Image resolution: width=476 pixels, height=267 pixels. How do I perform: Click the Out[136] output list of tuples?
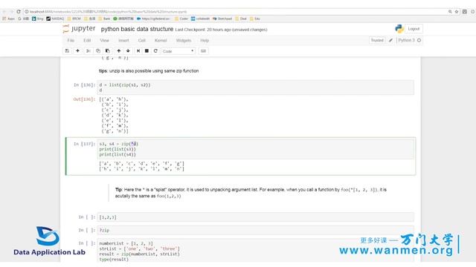point(114,116)
